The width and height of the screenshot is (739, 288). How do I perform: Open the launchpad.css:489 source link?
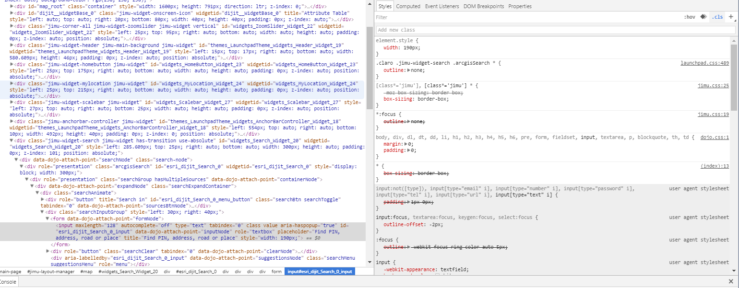pos(704,63)
